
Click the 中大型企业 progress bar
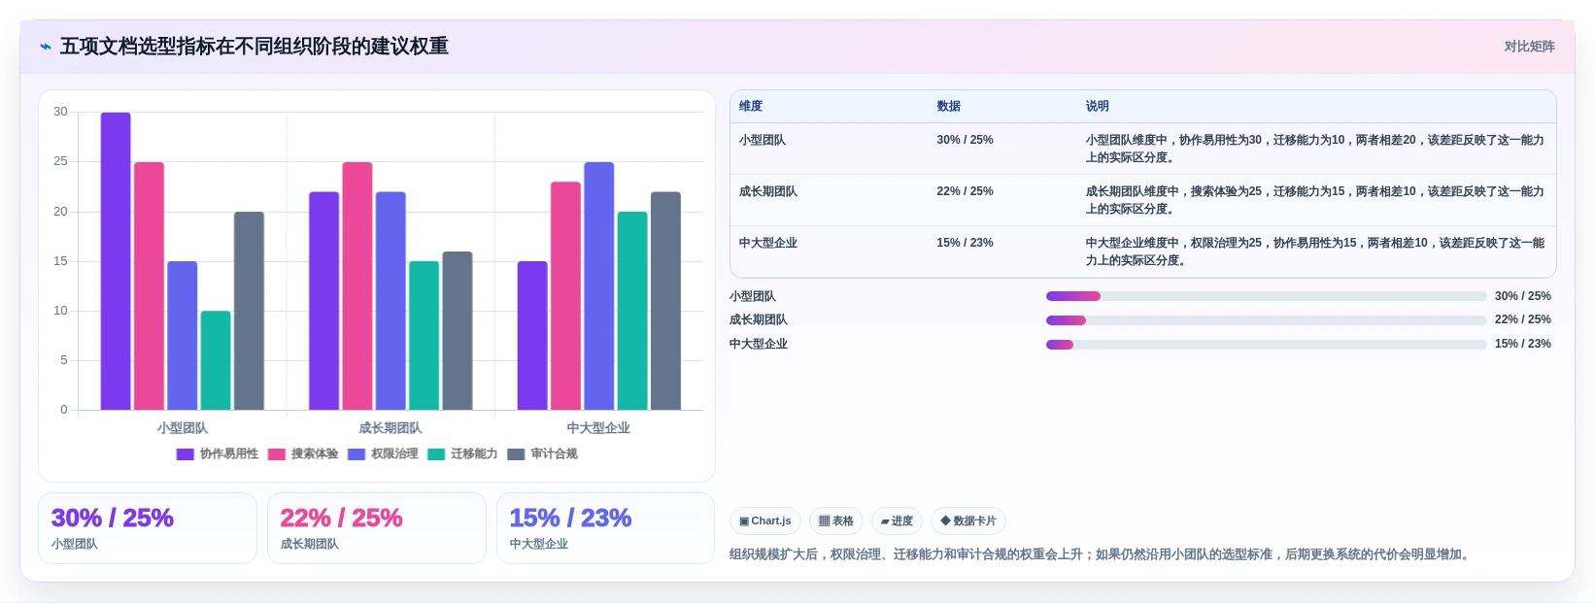click(1267, 345)
